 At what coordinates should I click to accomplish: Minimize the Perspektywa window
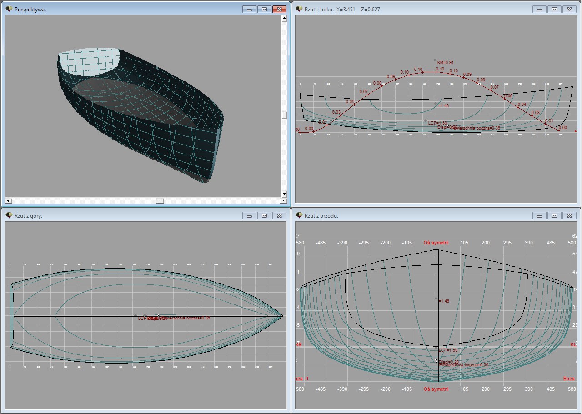[249, 9]
